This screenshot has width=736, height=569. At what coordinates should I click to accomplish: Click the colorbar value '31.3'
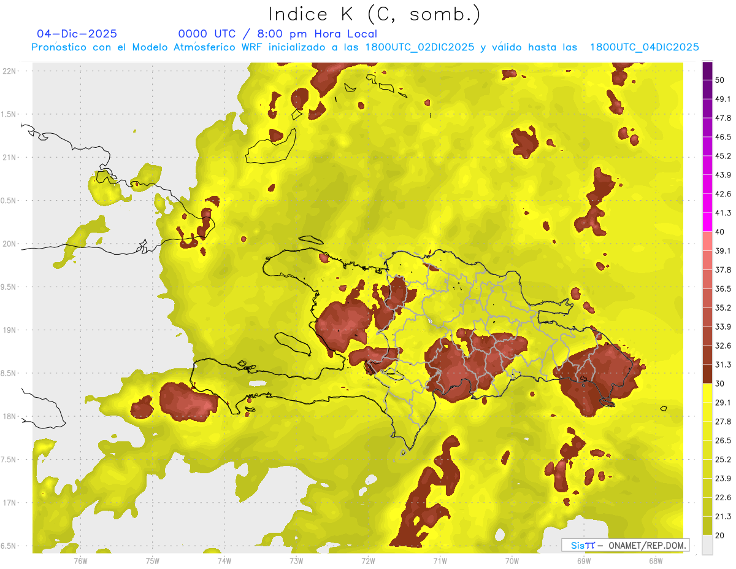723,365
